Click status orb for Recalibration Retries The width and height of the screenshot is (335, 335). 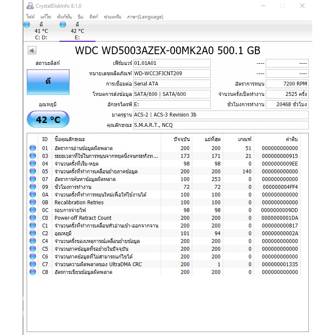33,203
